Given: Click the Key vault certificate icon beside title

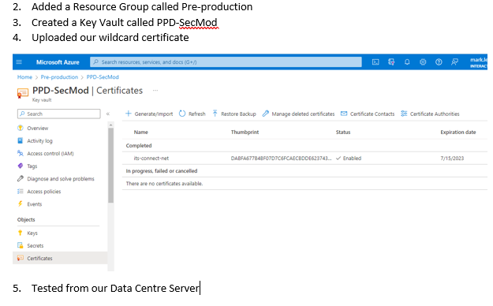Looking at the screenshot, I should [22, 93].
